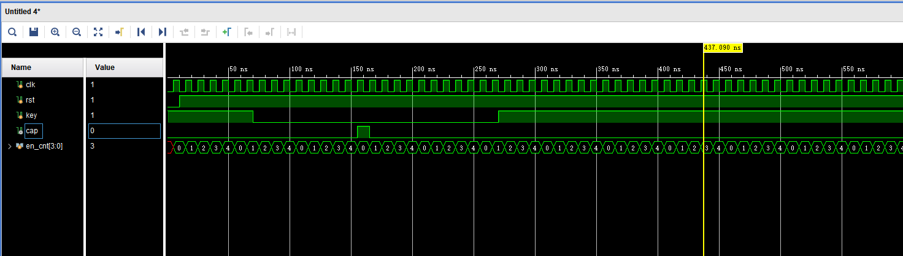Screen dimensions: 903x256
Task: Click the Value column header
Action: (x=104, y=68)
